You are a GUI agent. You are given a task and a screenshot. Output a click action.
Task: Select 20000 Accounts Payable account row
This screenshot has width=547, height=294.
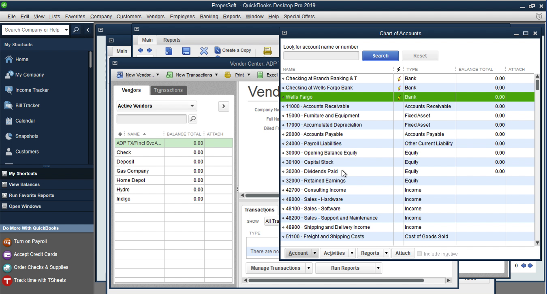click(x=408, y=134)
